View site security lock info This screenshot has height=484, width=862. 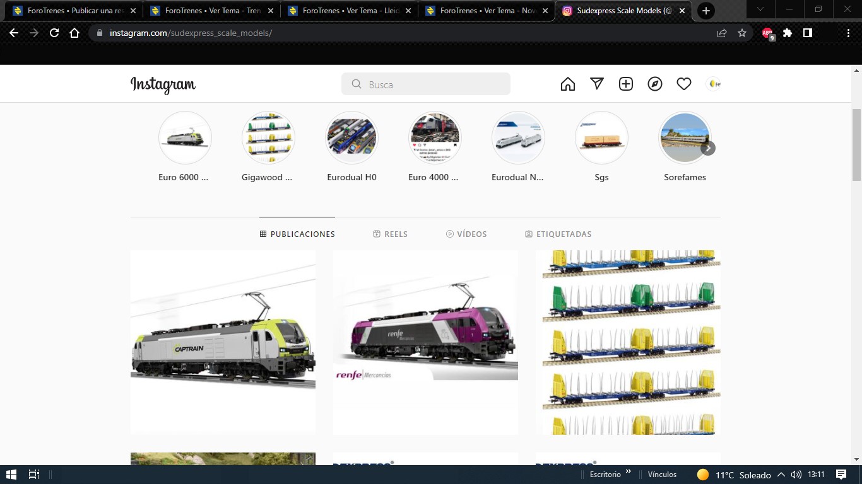(x=100, y=33)
